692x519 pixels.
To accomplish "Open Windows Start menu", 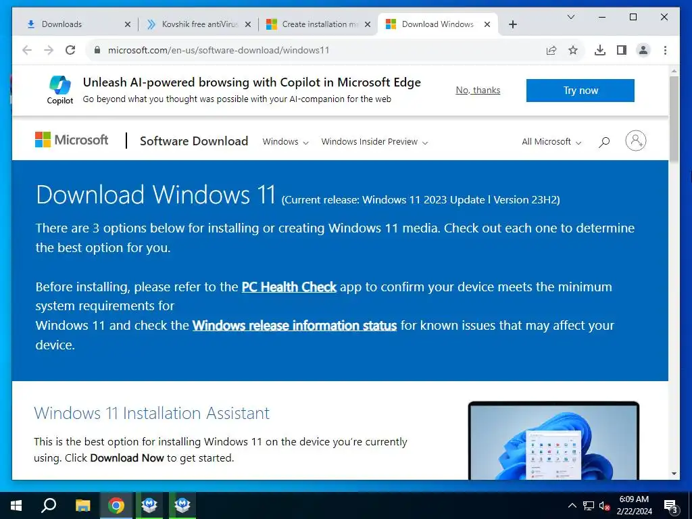I will pyautogui.click(x=16, y=505).
